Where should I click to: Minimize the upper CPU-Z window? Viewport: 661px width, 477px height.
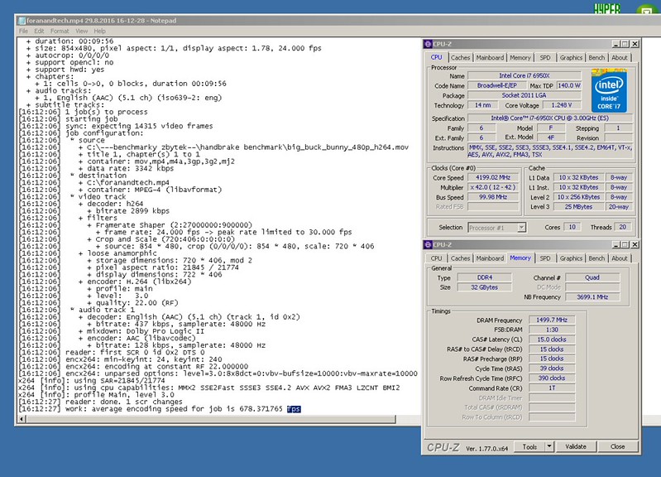click(617, 43)
